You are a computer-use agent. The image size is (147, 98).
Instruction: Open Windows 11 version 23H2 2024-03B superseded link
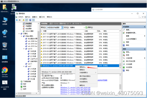click(75, 87)
